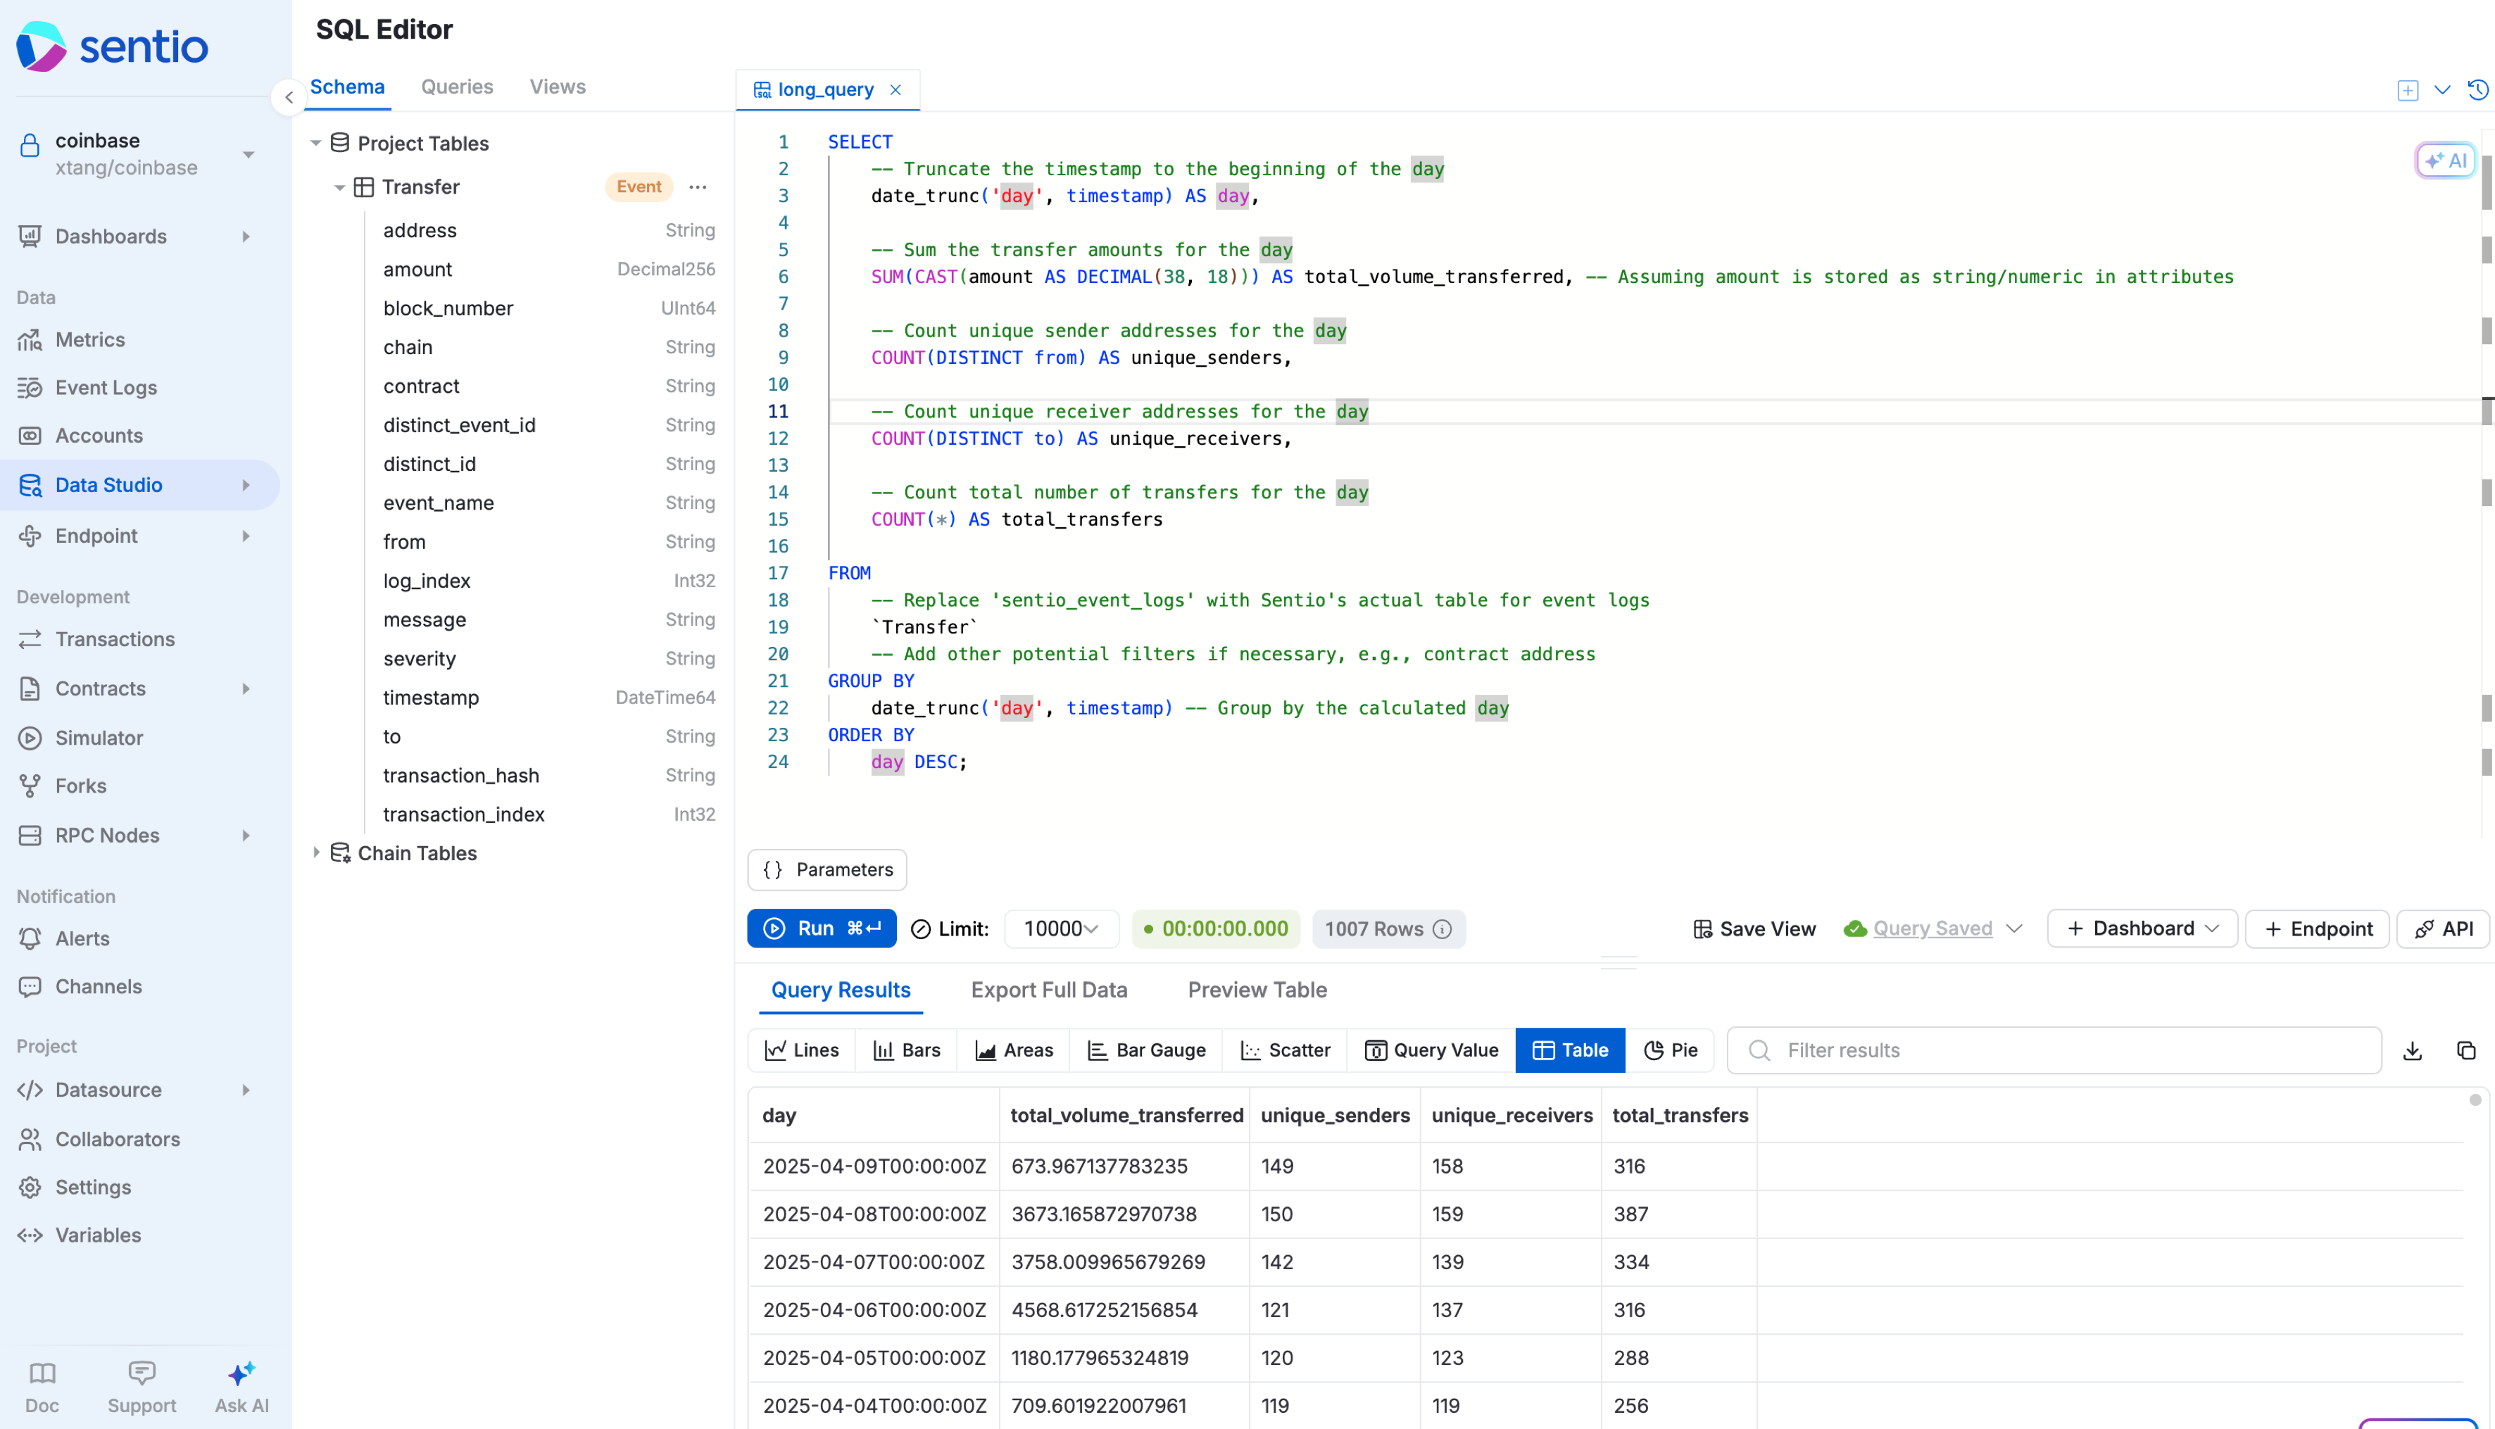Open the Limit 10000 dropdown
Image resolution: width=2495 pixels, height=1429 pixels.
click(1061, 928)
